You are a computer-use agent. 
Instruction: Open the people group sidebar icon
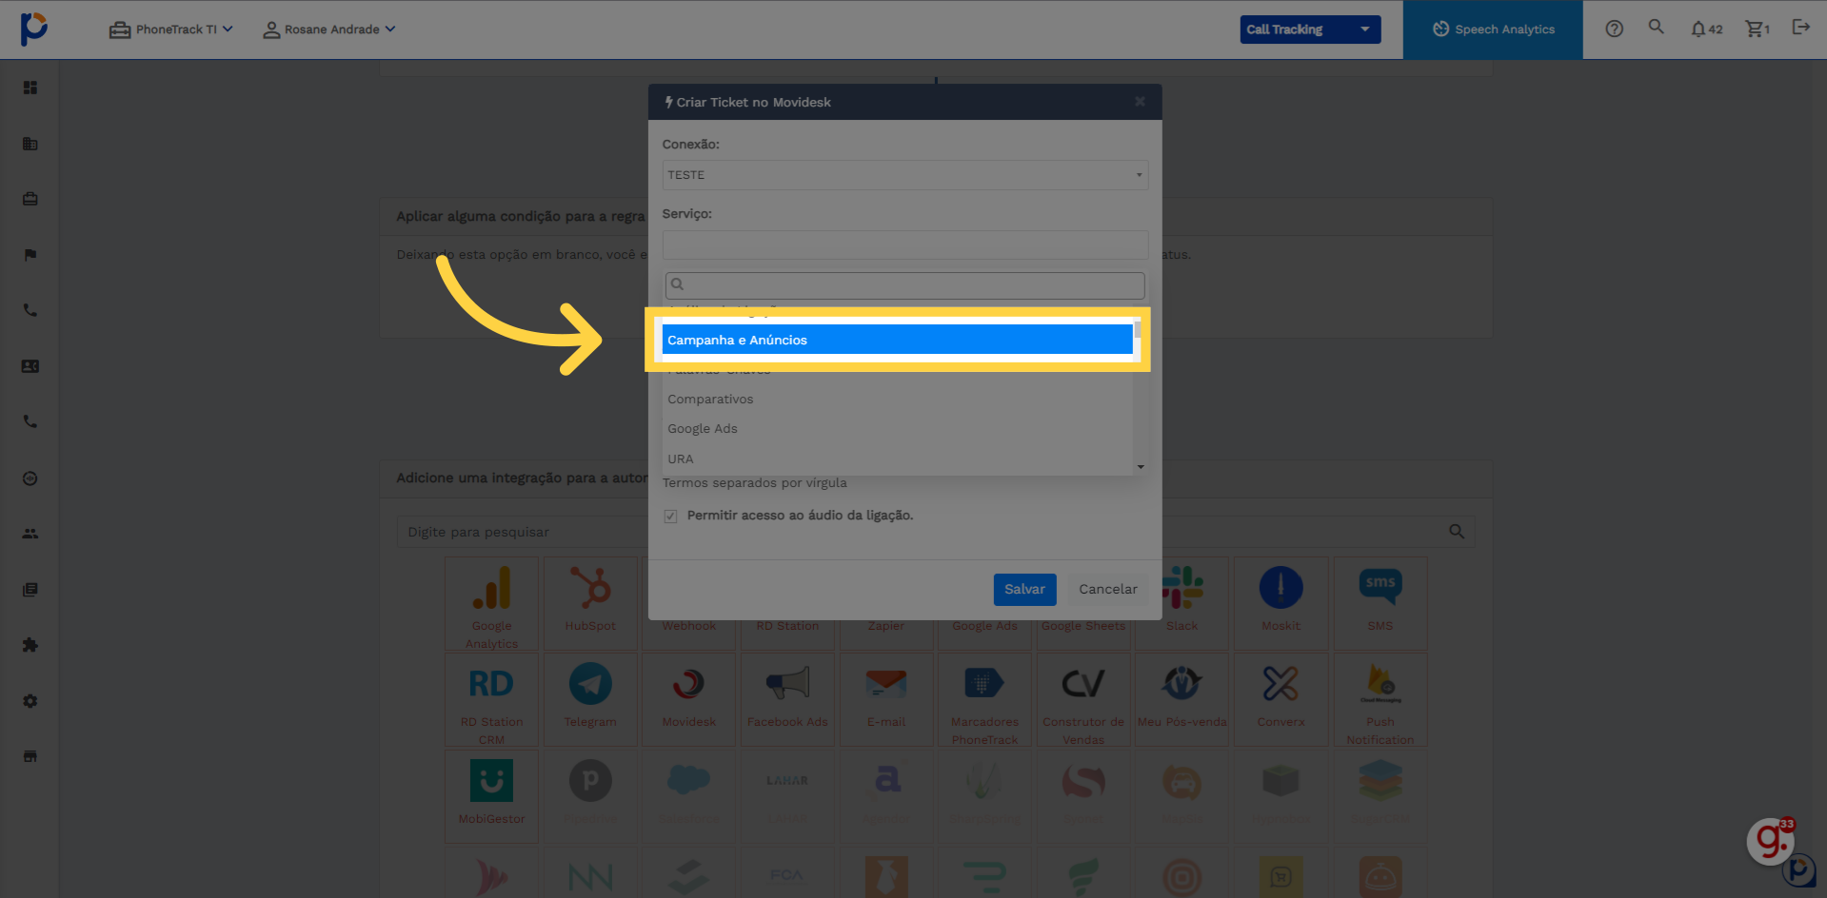click(x=30, y=534)
